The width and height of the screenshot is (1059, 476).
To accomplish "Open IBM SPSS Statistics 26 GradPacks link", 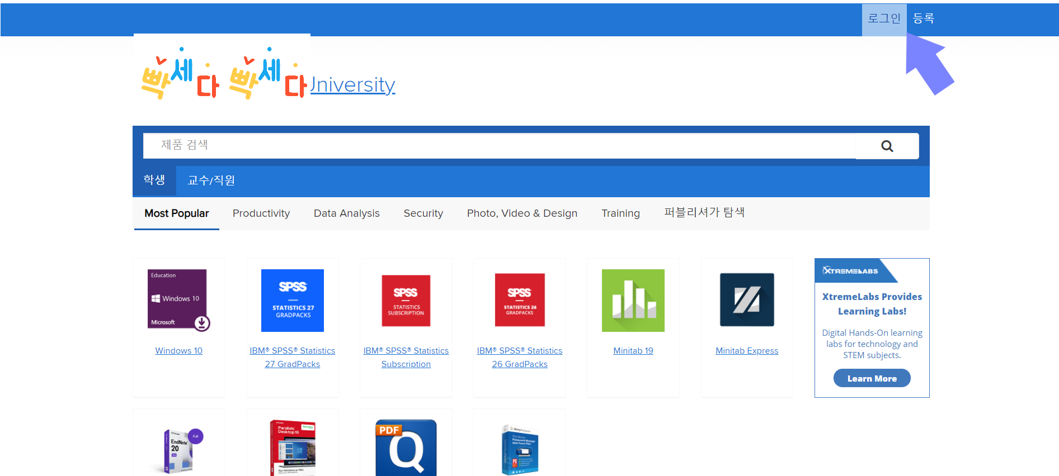I will click(x=520, y=358).
